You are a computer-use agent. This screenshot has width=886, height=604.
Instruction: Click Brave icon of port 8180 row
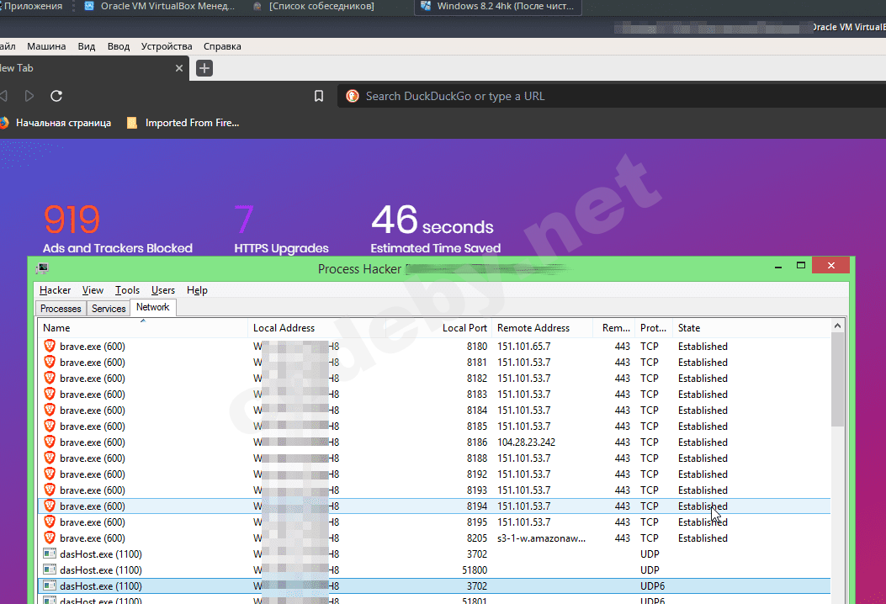(x=50, y=347)
